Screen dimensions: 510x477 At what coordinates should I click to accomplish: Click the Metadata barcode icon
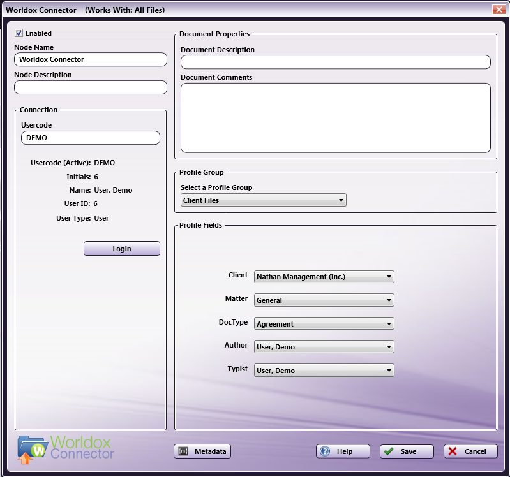coord(184,451)
